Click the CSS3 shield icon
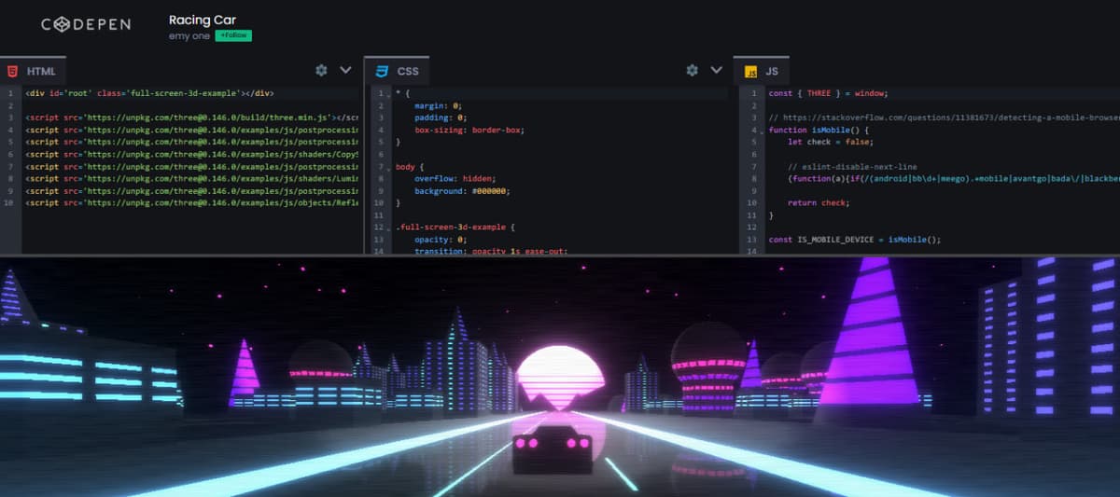The width and height of the screenshot is (1120, 497). pos(382,71)
